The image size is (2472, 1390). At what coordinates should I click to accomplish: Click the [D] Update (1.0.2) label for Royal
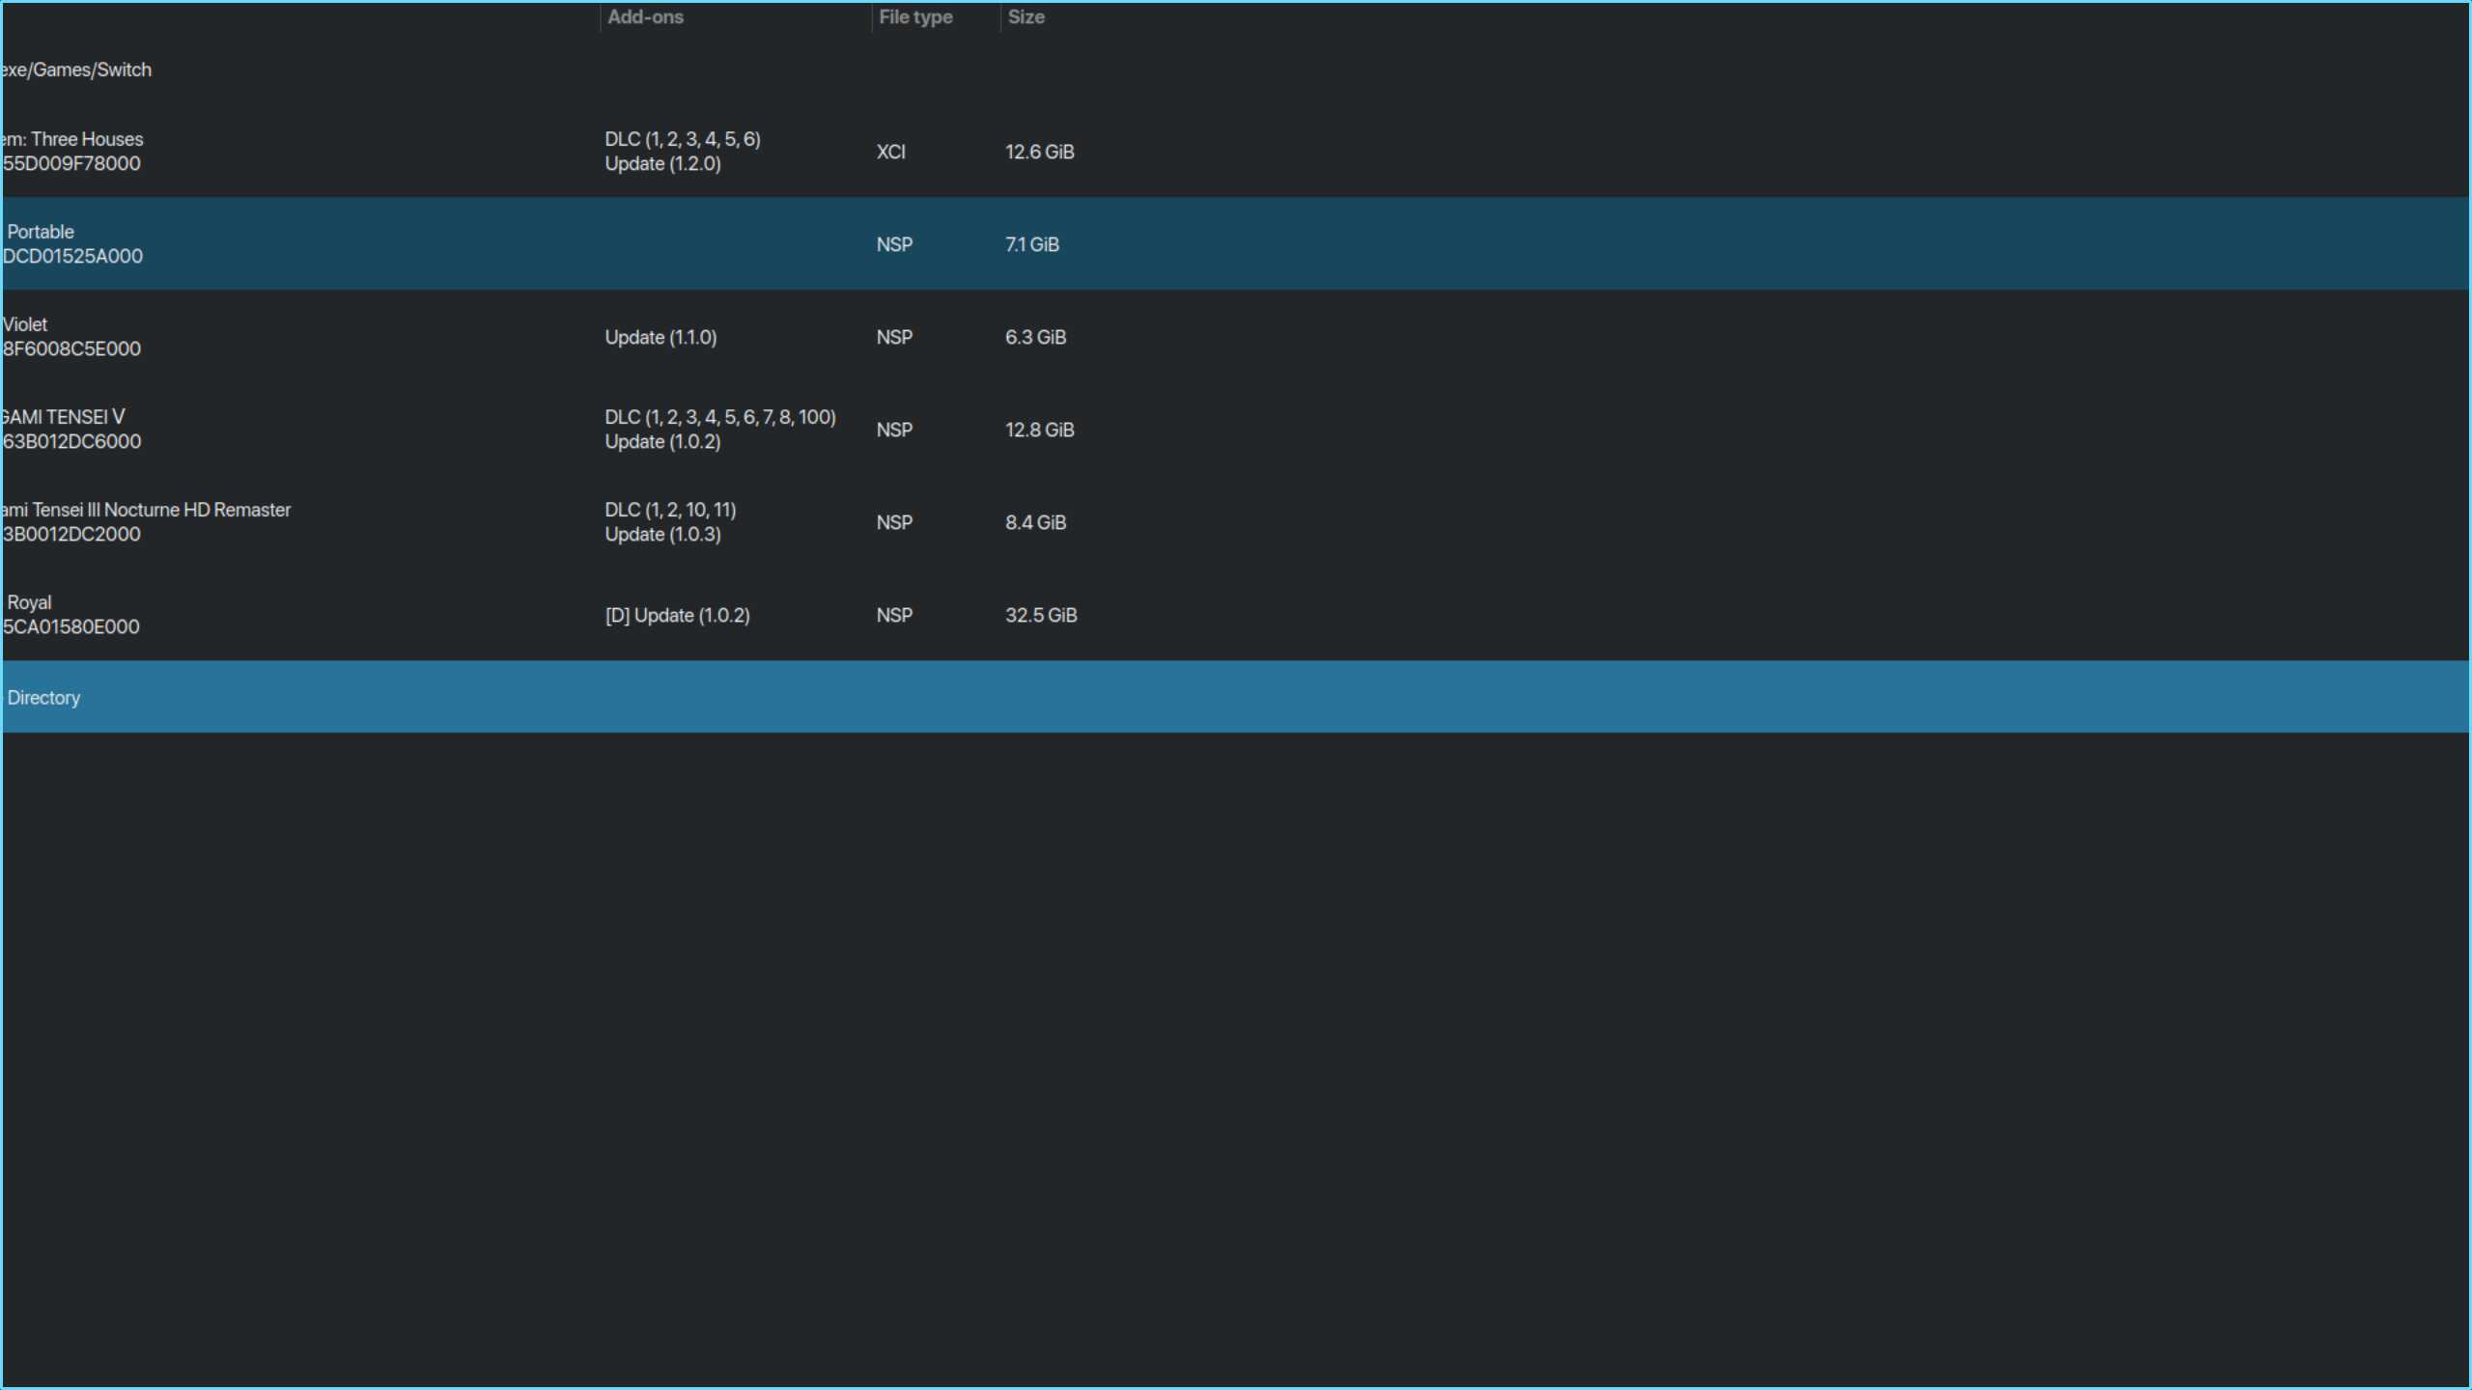(677, 615)
